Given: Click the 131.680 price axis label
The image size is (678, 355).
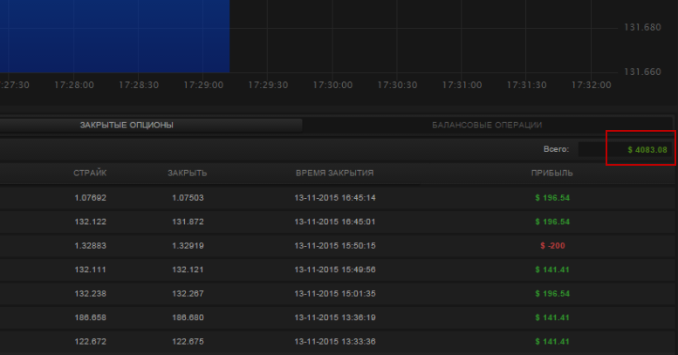Looking at the screenshot, I should click(643, 28).
